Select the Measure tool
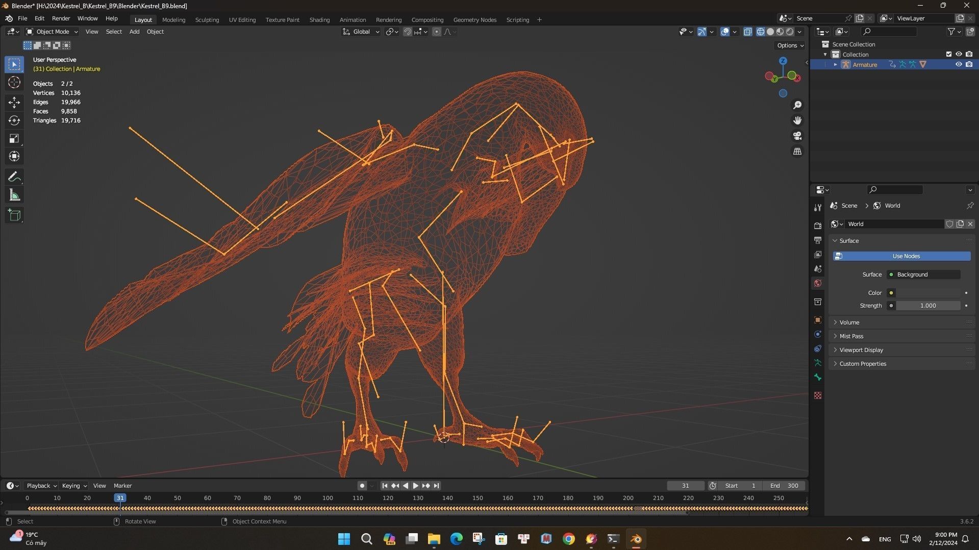Screen dimensions: 979x550 (x=14, y=195)
